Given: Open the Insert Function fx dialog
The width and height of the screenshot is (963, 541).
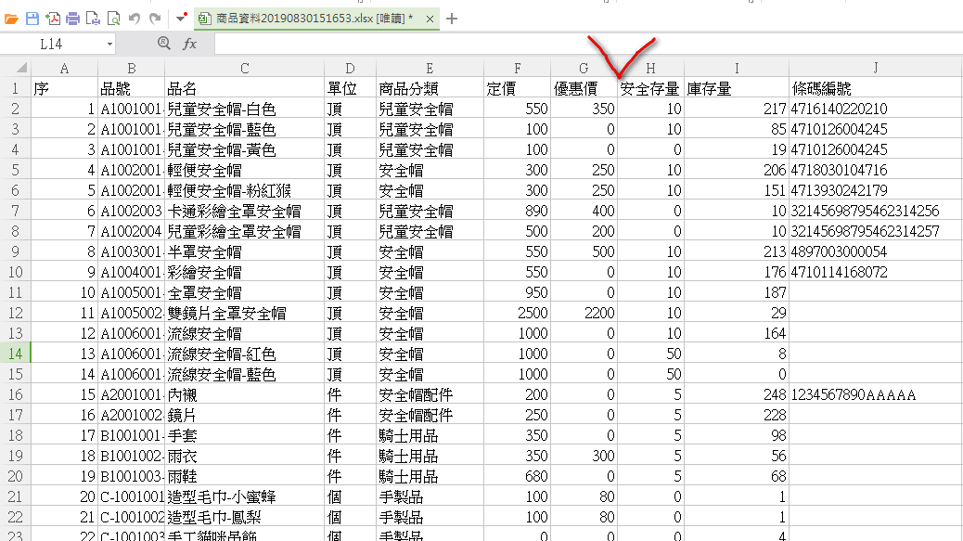Looking at the screenshot, I should click(x=190, y=44).
